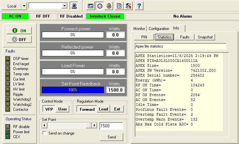Open the tools settings icon in toolbar
Image resolution: width=239 pixels, height=144 pixels.
click(x=128, y=6)
